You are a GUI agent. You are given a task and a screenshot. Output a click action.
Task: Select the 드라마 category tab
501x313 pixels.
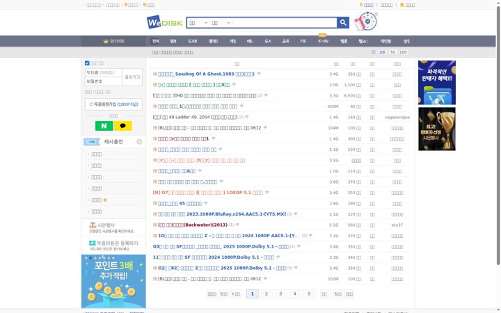(192, 41)
